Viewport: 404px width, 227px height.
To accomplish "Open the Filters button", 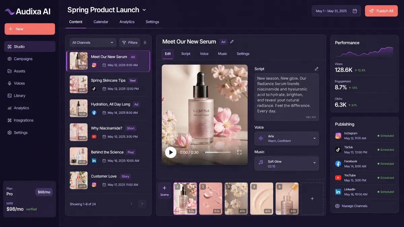I will coord(130,43).
